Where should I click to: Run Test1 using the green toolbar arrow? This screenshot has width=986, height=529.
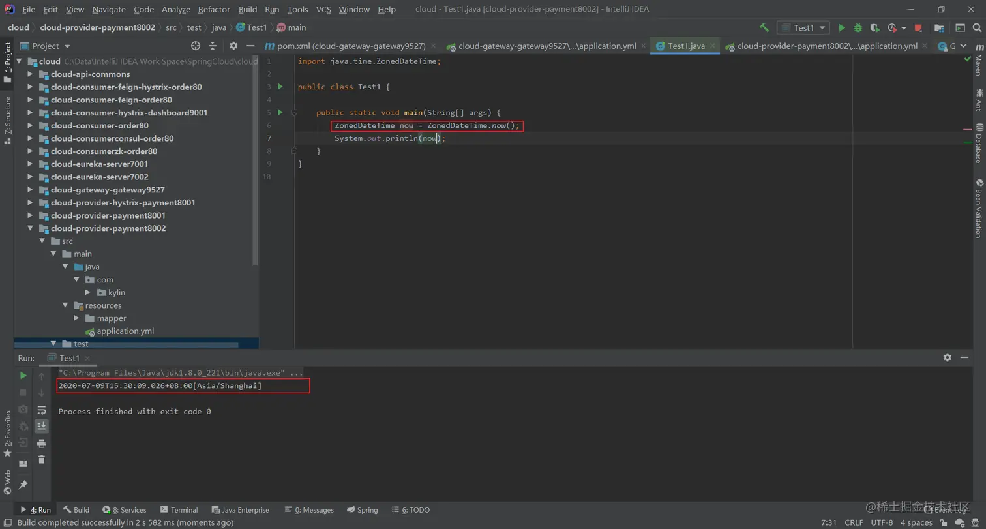click(x=842, y=28)
